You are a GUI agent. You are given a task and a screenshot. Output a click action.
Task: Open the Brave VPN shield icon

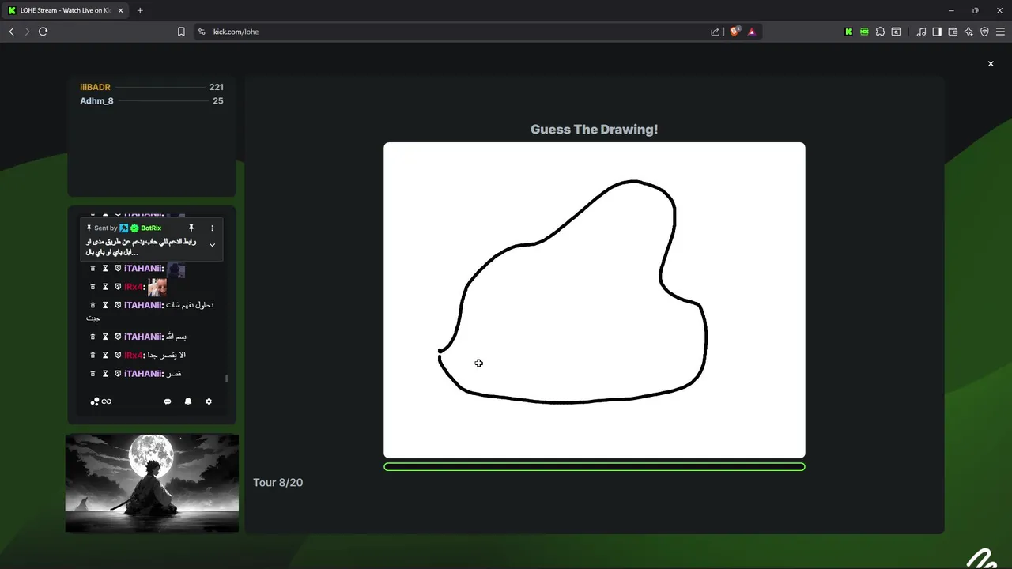click(984, 32)
